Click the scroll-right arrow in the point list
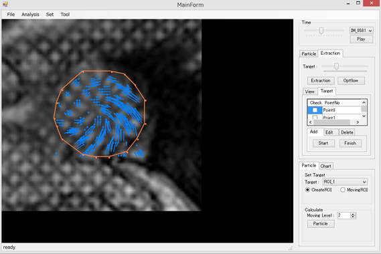 (x=358, y=122)
